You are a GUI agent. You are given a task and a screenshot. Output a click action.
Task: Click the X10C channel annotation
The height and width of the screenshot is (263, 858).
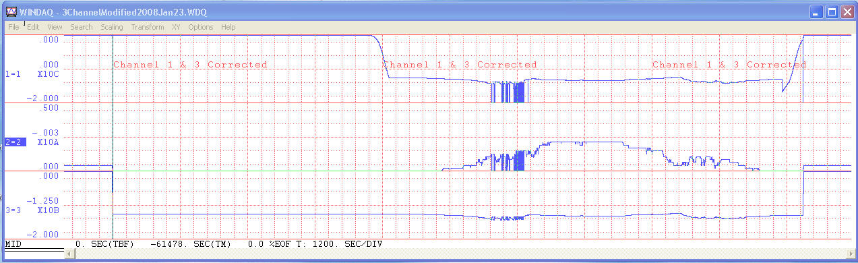pos(49,74)
